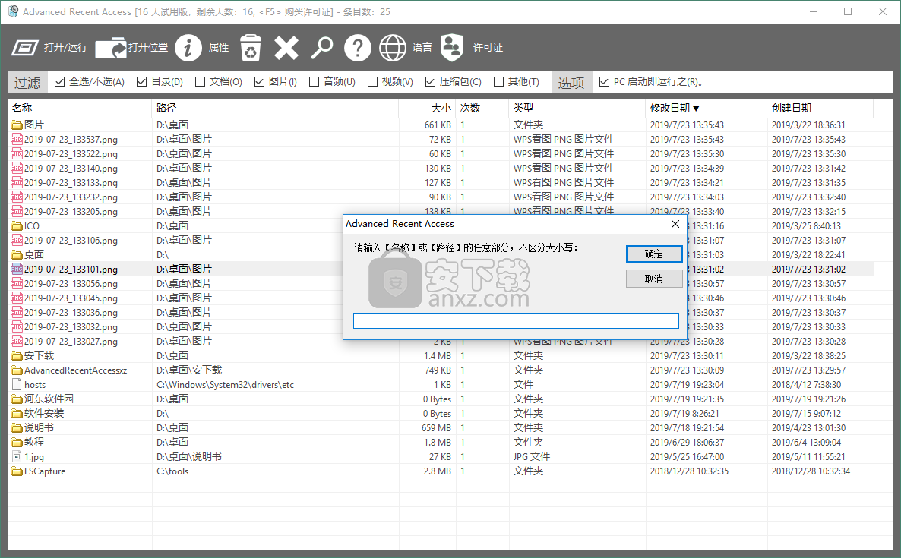Click the magnifier search icon
Screen dimensions: 901x558
[x=322, y=48]
